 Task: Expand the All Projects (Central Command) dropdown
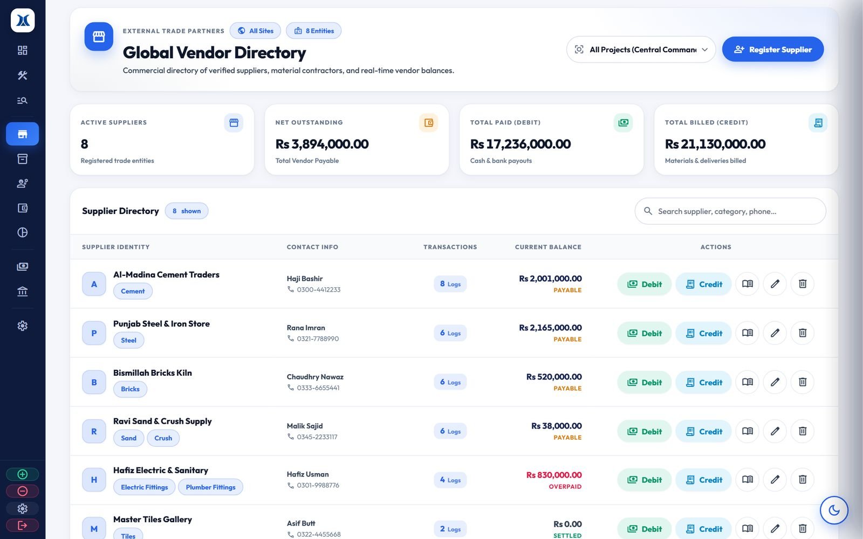pyautogui.click(x=641, y=50)
